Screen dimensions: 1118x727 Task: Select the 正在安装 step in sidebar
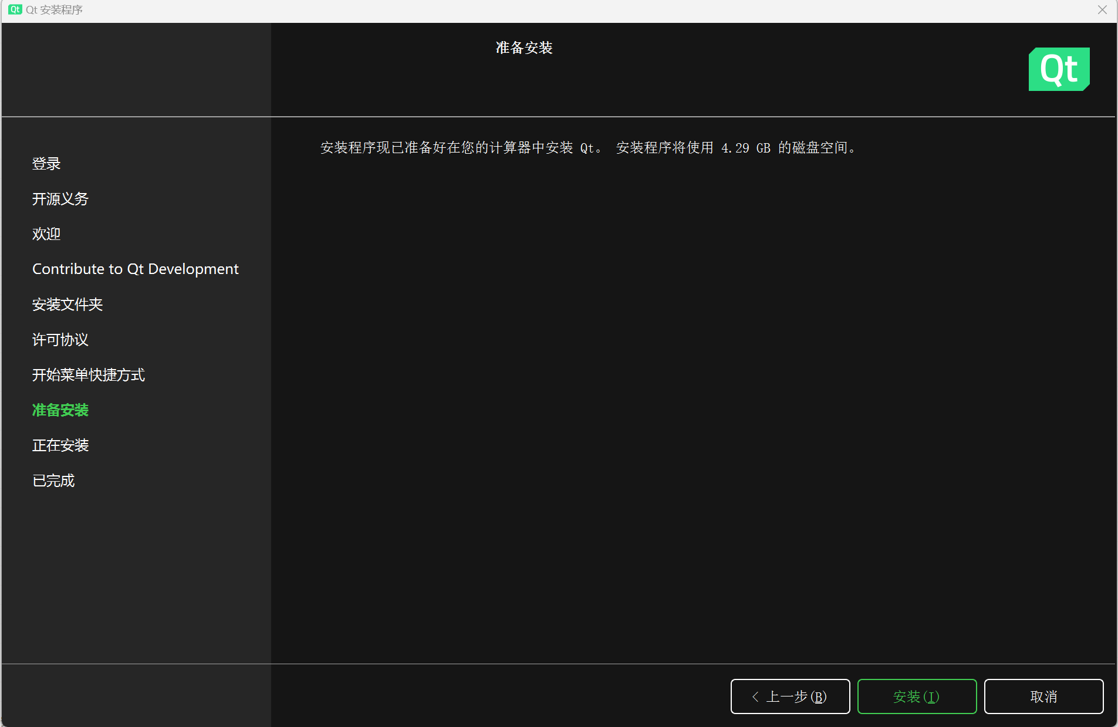tap(60, 445)
